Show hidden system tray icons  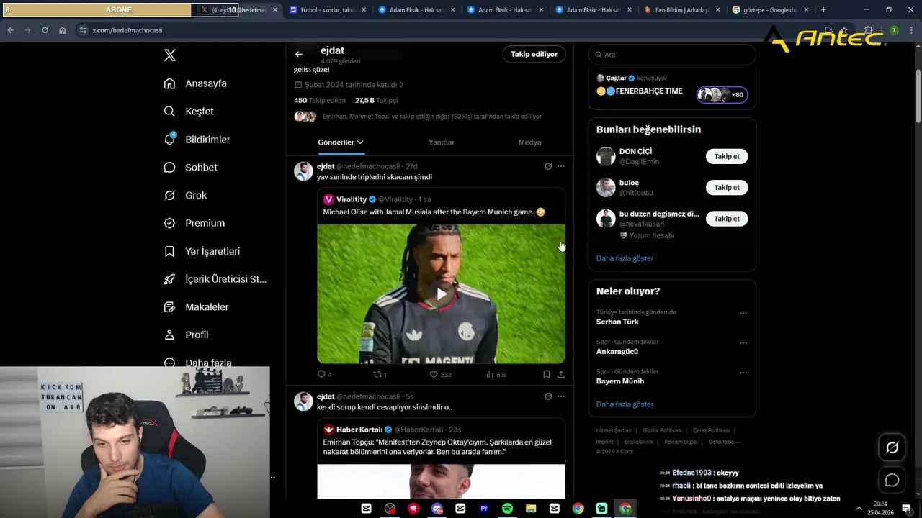click(x=859, y=509)
